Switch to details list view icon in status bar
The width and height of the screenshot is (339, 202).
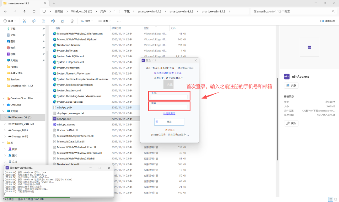pos(330,199)
